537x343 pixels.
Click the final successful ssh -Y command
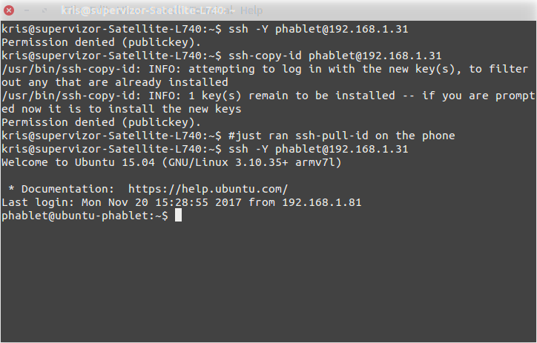pos(319,149)
